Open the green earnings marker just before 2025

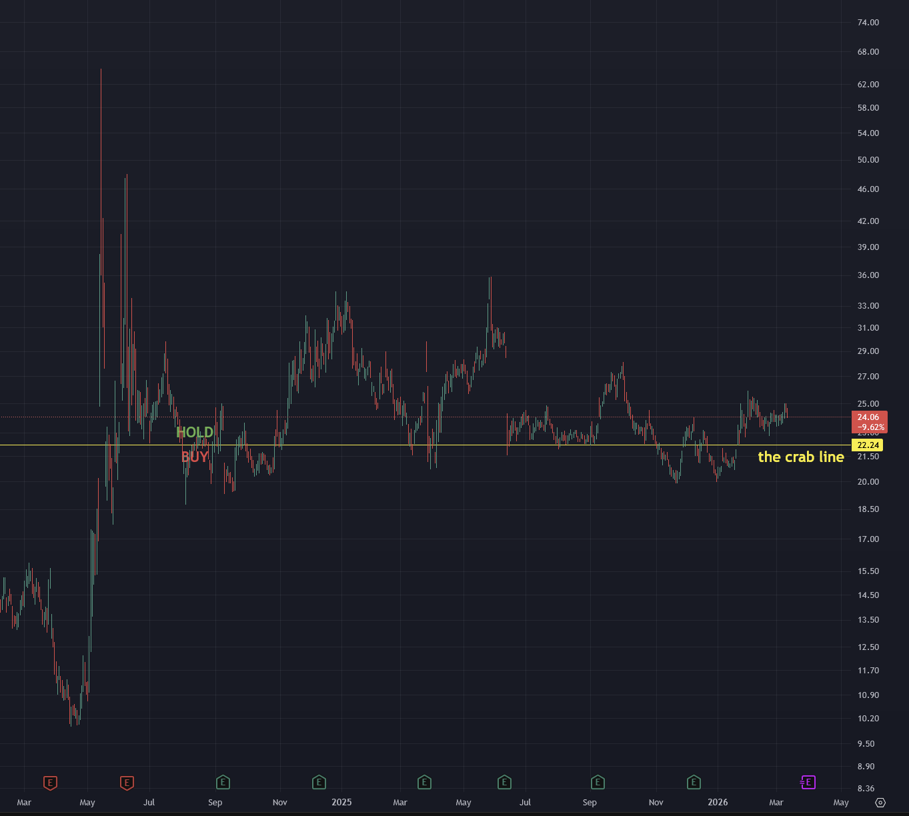319,782
